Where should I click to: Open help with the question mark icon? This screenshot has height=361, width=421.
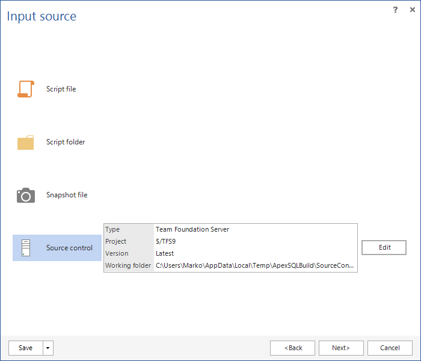pyautogui.click(x=395, y=10)
